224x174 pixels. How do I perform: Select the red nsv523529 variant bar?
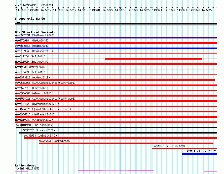(x=116, y=64)
